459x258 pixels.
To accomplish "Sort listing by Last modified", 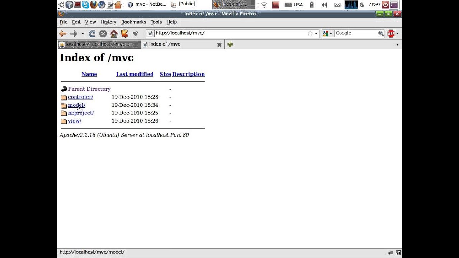I will click(x=135, y=74).
